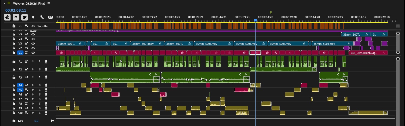
Task: Toggle sync lock on track V2
Action: point(27,48)
